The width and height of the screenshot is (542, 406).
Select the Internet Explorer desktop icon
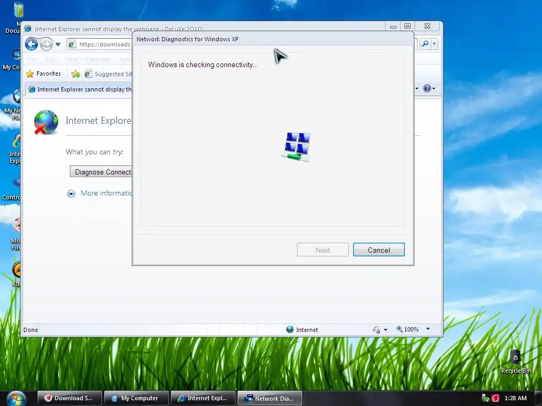pyautogui.click(x=15, y=149)
